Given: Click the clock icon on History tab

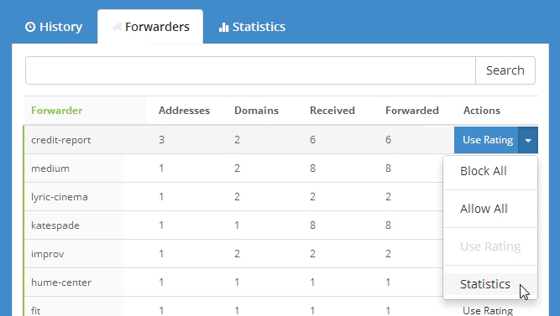Looking at the screenshot, I should tap(30, 27).
